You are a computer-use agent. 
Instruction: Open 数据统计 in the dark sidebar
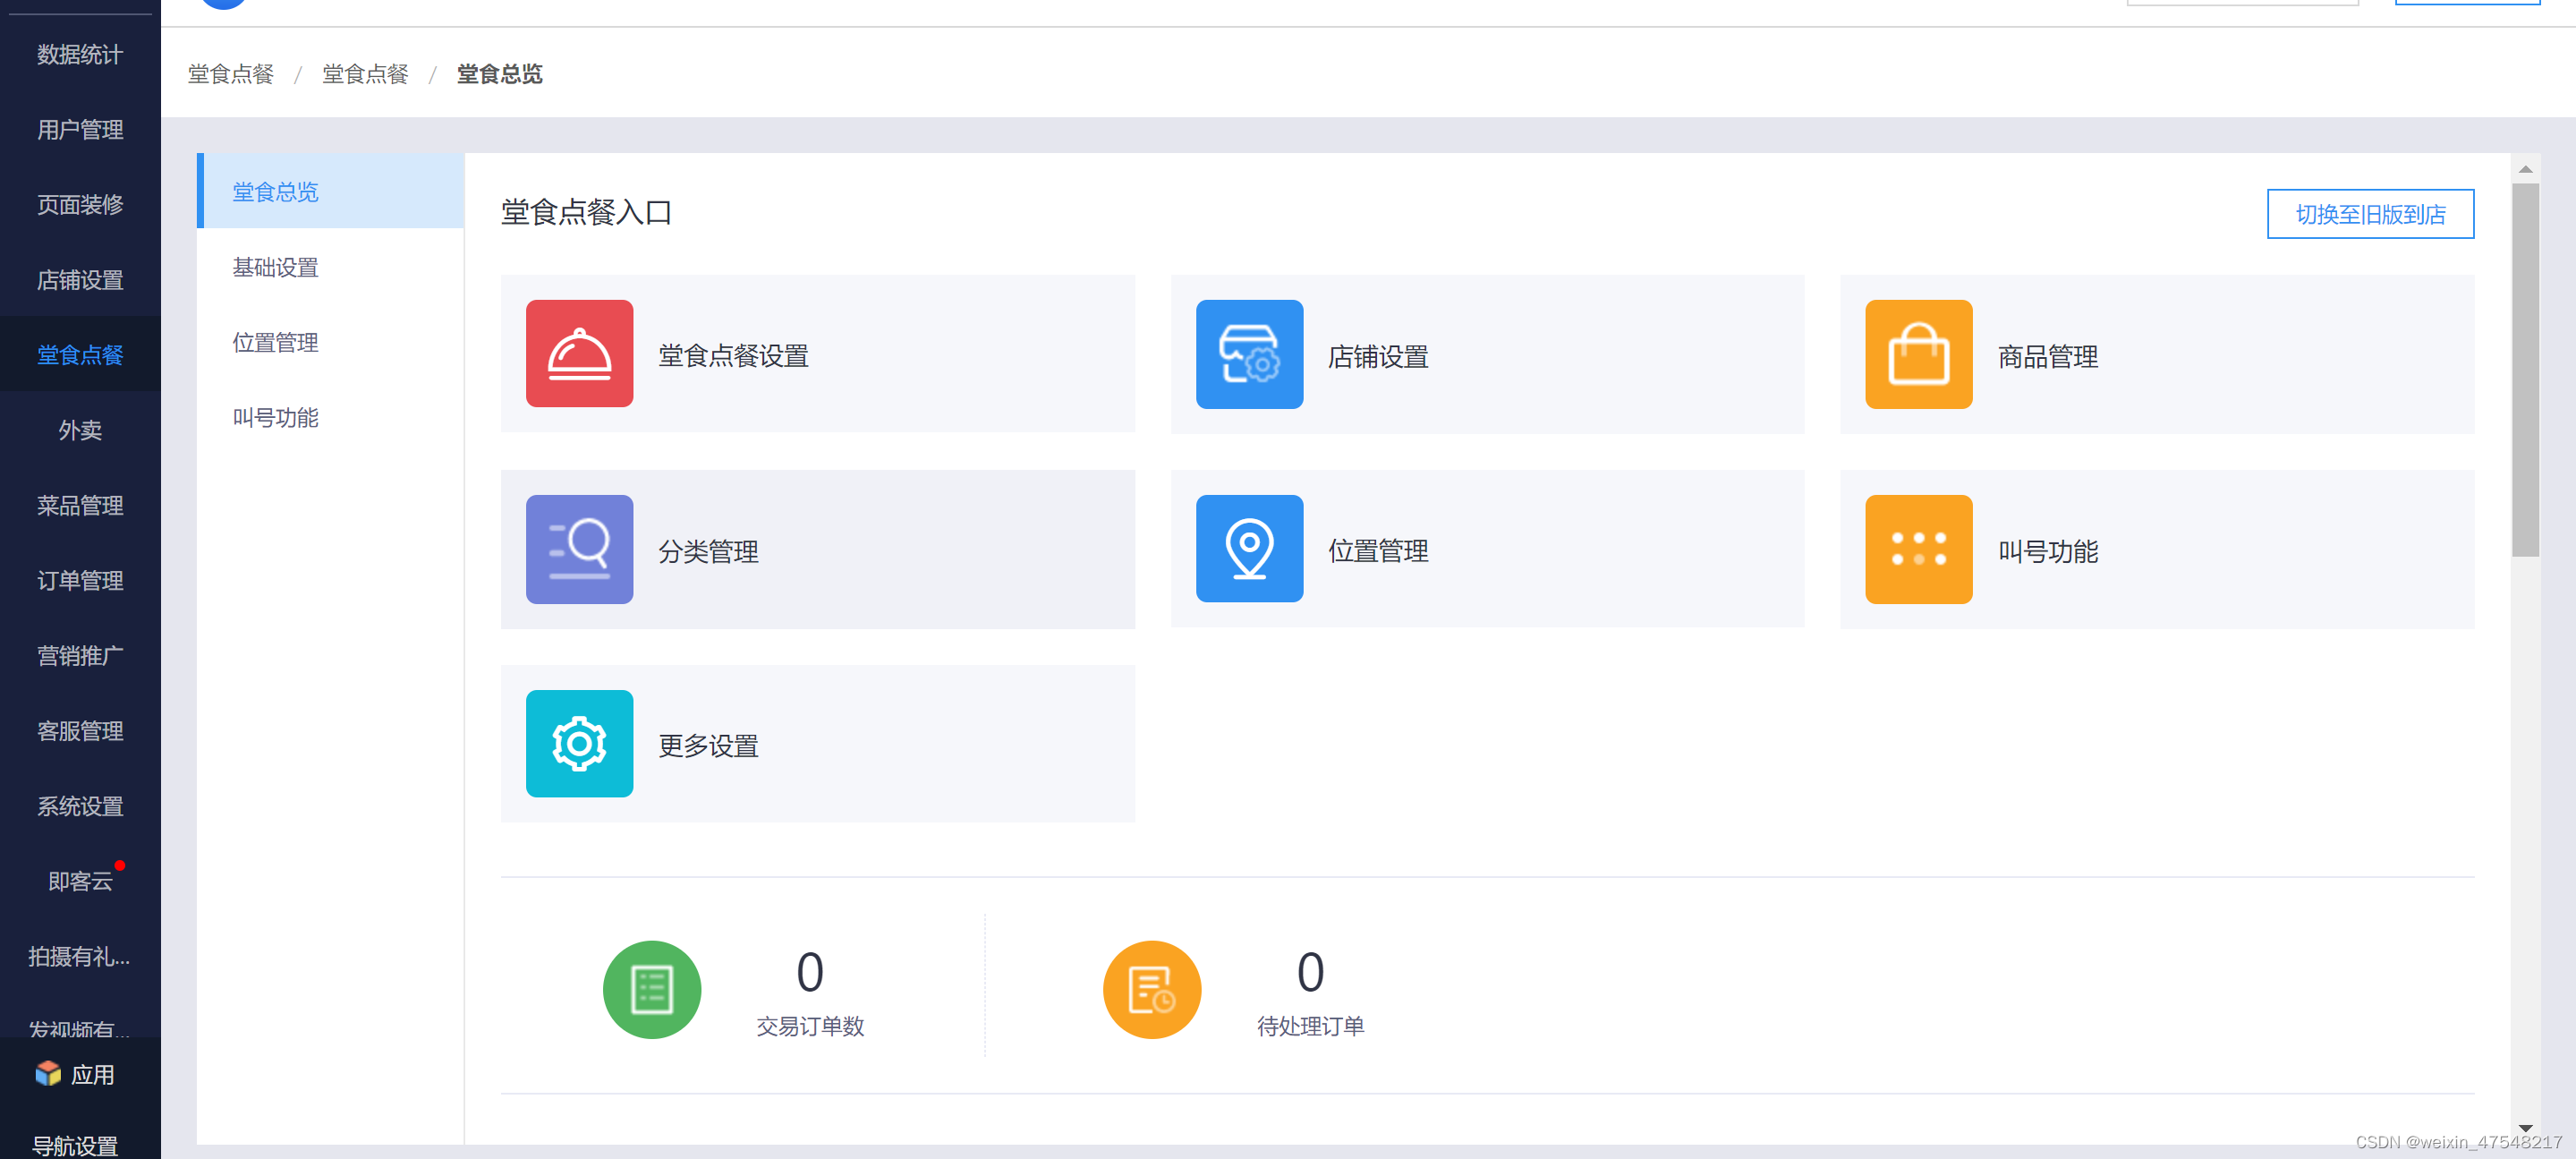(80, 54)
